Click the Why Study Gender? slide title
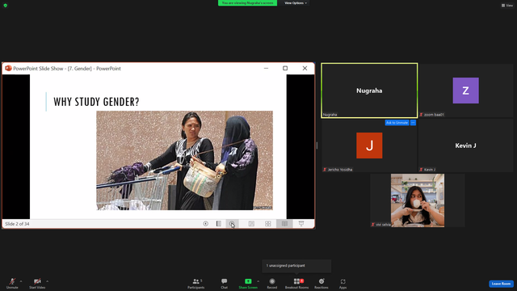Image resolution: width=517 pixels, height=291 pixels. point(96,102)
